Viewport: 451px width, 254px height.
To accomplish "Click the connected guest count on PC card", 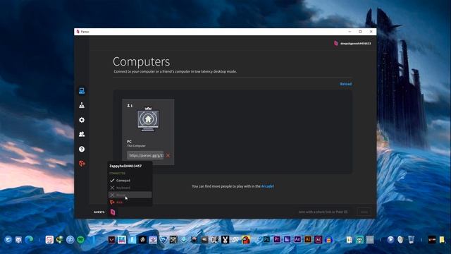I will 130,106.
